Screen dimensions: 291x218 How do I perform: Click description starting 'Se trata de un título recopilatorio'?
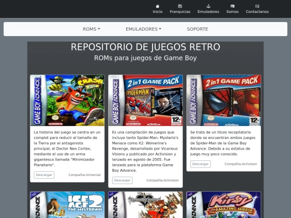224,143
